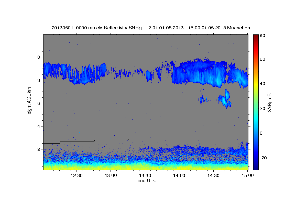Click the small isolated cloud echo near 6 km
307x204 pixels.
click(x=225, y=99)
